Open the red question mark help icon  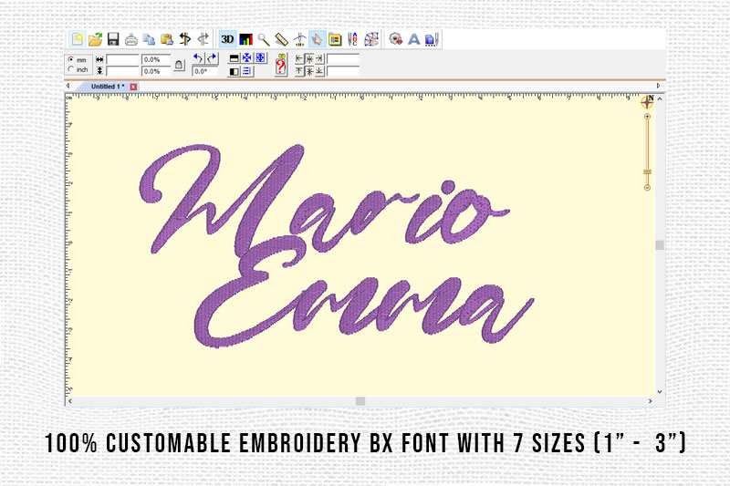pos(280,65)
